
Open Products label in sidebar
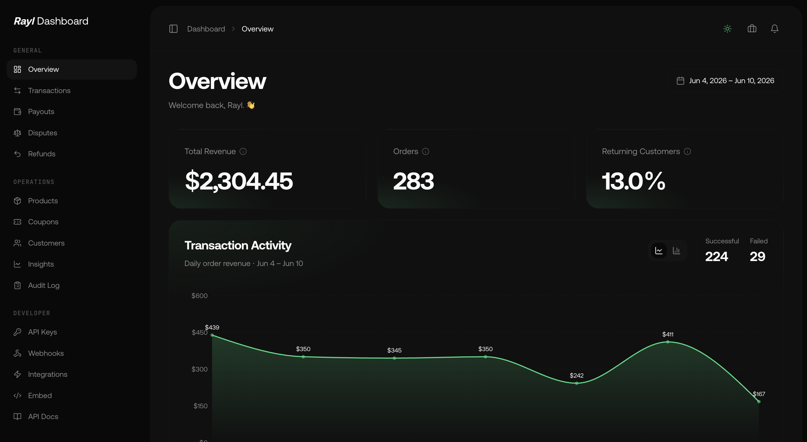pyautogui.click(x=43, y=201)
